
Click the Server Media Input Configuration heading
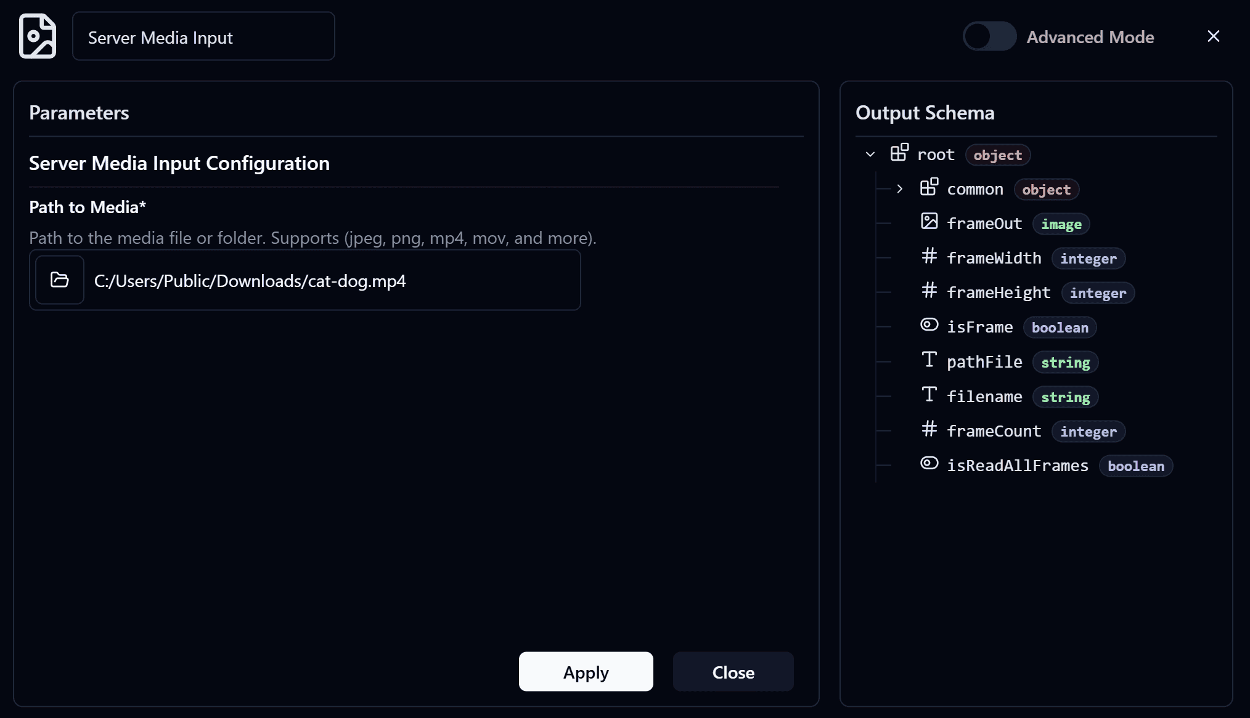pos(179,163)
